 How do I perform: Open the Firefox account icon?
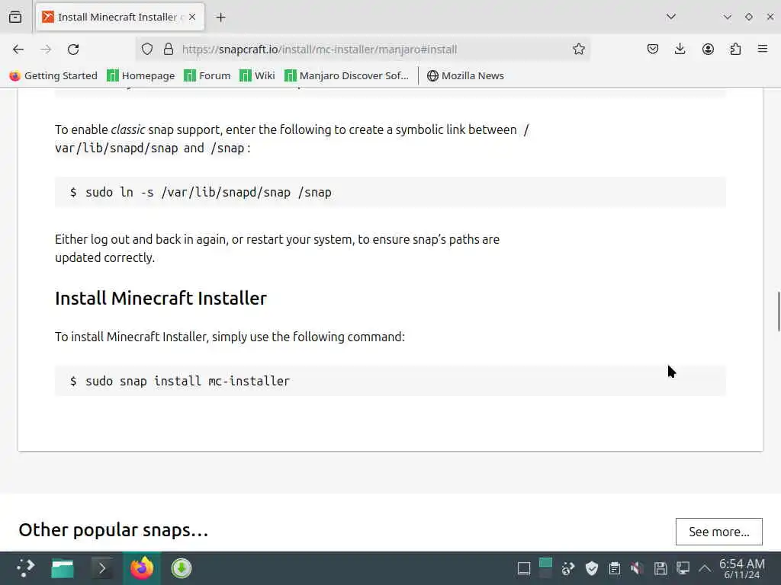tap(708, 49)
